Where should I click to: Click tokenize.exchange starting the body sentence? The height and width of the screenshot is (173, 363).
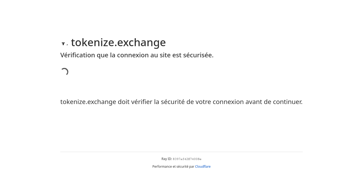[88, 102]
